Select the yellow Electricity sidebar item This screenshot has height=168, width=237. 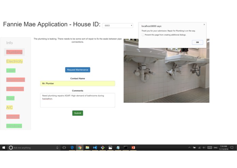click(x=15, y=61)
